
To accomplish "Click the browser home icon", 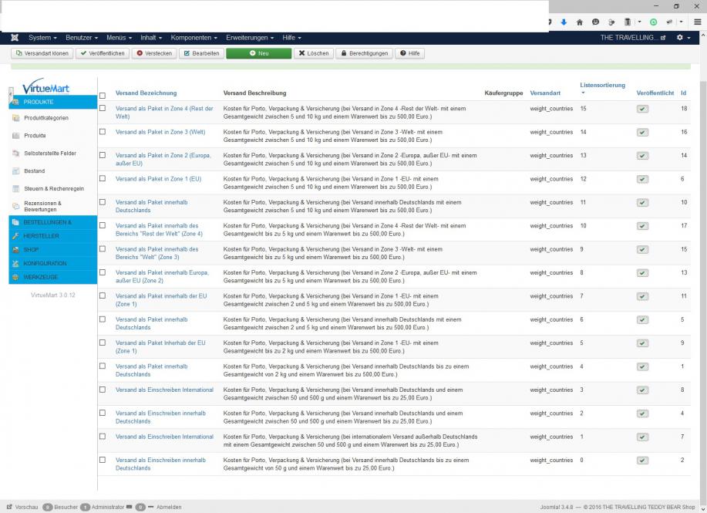I will pyautogui.click(x=580, y=22).
